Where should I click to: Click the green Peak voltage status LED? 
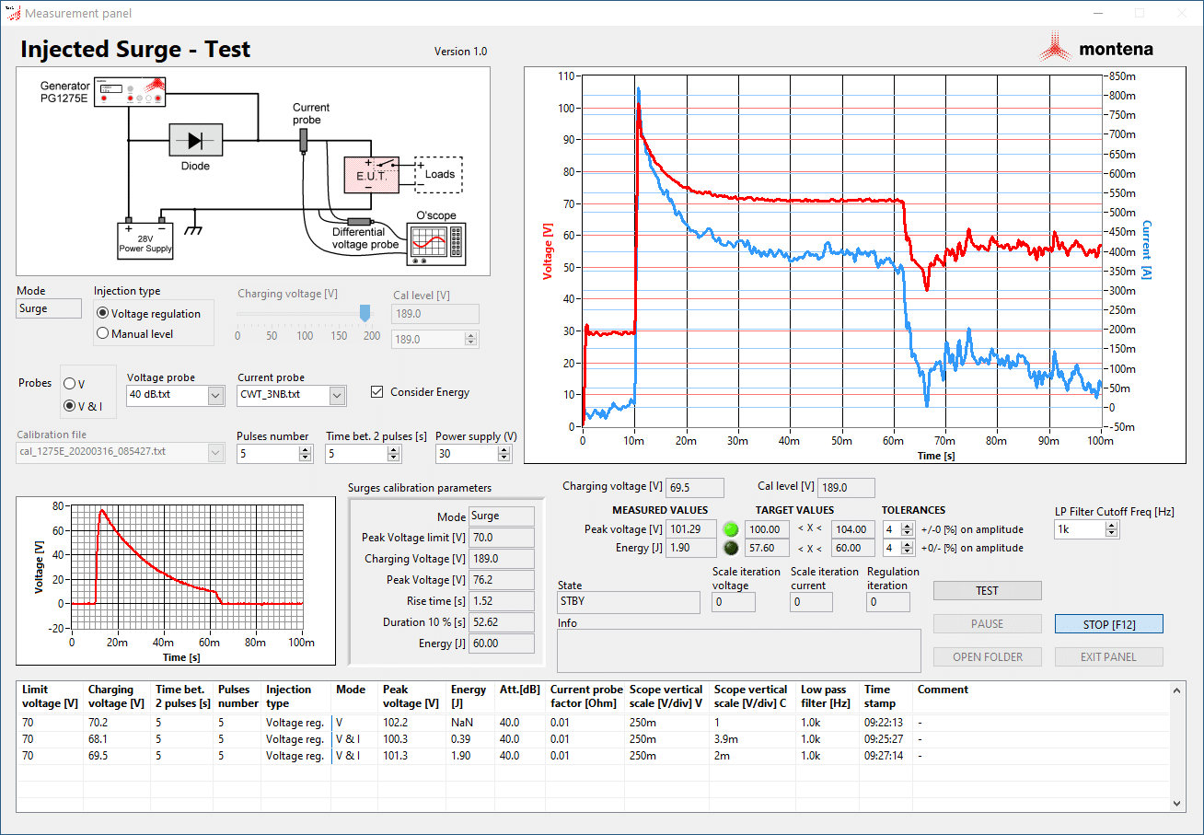730,528
